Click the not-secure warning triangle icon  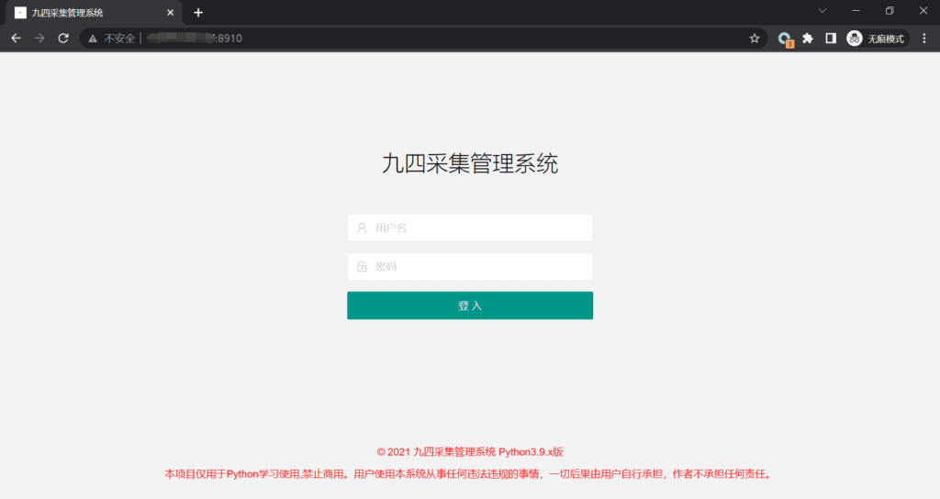93,39
